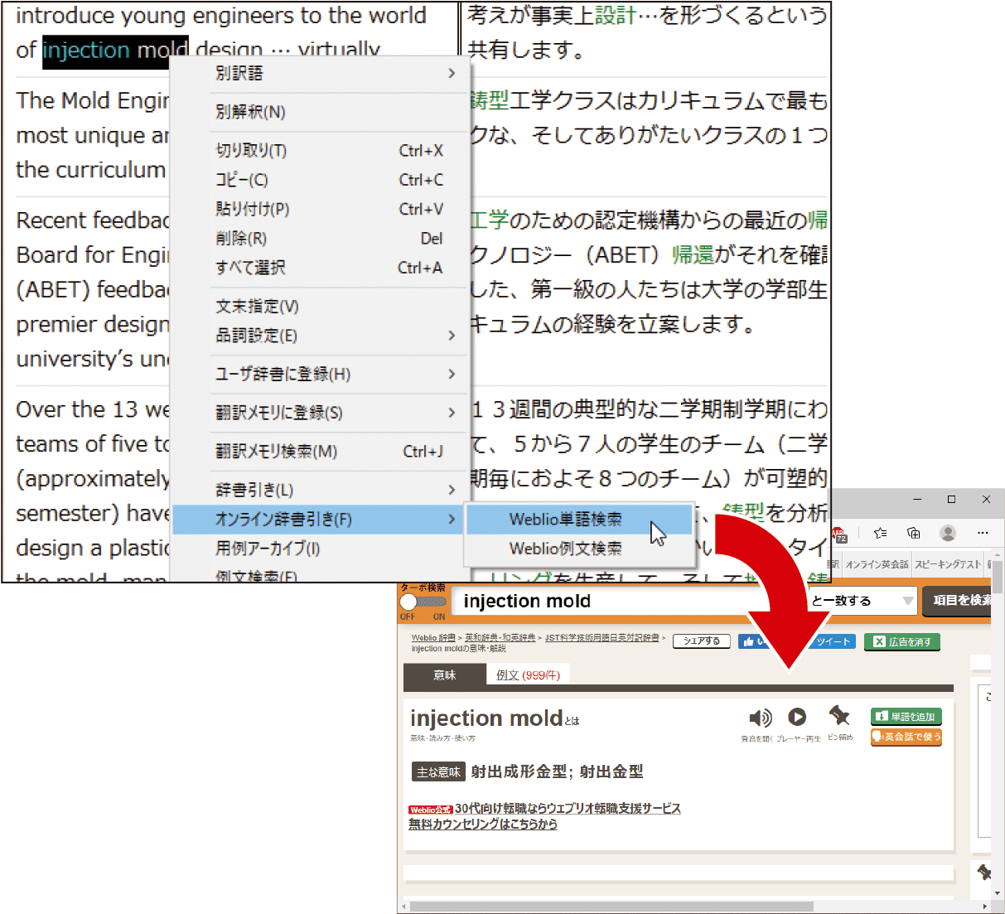The height and width of the screenshot is (914, 1005).
Task: Expand the オンライン辞書引き(F) submenu
Action: point(320,520)
